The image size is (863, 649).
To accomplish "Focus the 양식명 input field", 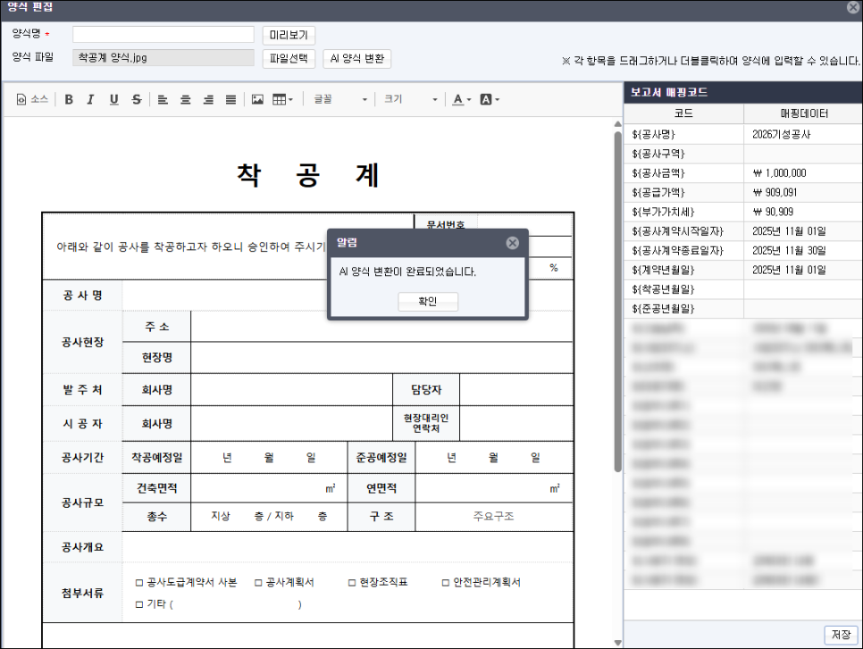I will pyautogui.click(x=163, y=35).
